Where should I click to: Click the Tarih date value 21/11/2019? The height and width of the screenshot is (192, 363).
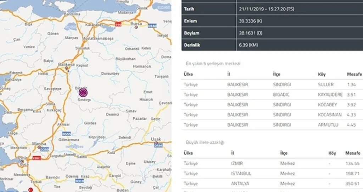(267, 9)
